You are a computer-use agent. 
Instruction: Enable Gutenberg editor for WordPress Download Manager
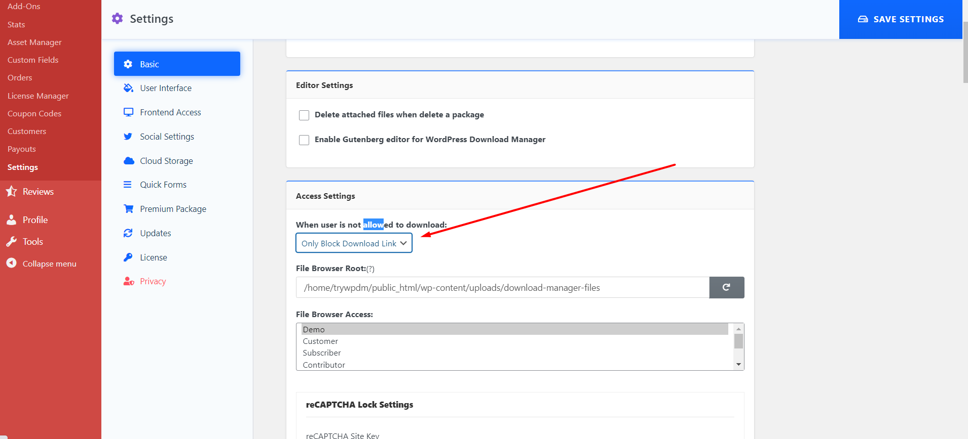click(304, 140)
